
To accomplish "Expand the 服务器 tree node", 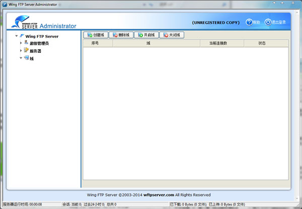I will (21, 51).
